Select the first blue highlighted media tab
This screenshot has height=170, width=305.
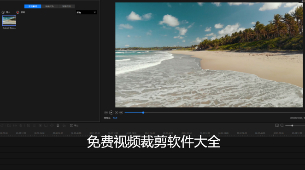pos(33,6)
